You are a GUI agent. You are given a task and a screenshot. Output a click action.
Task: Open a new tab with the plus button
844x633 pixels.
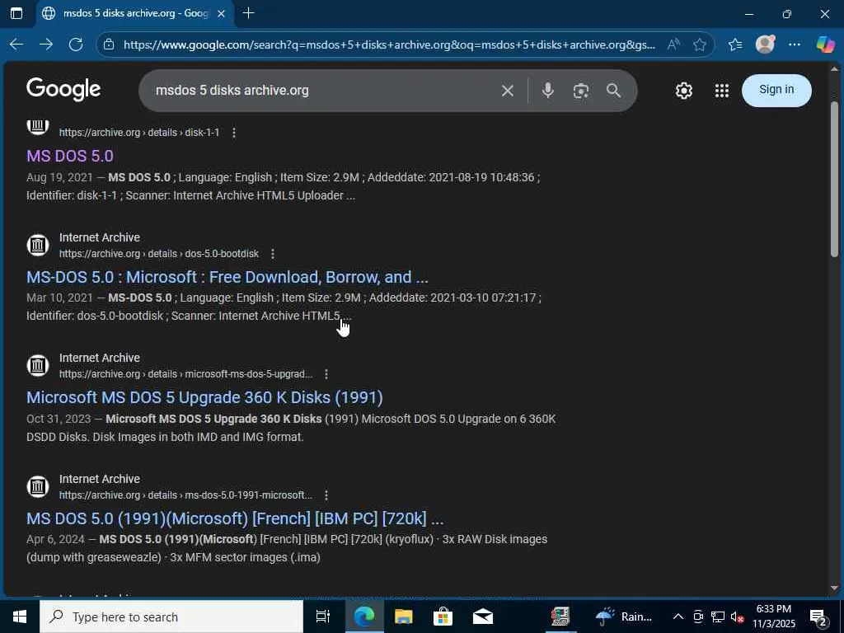248,13
